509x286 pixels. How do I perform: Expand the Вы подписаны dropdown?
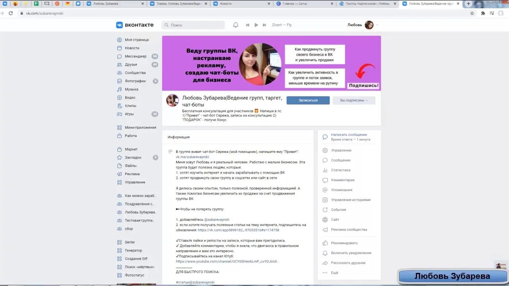(x=354, y=100)
